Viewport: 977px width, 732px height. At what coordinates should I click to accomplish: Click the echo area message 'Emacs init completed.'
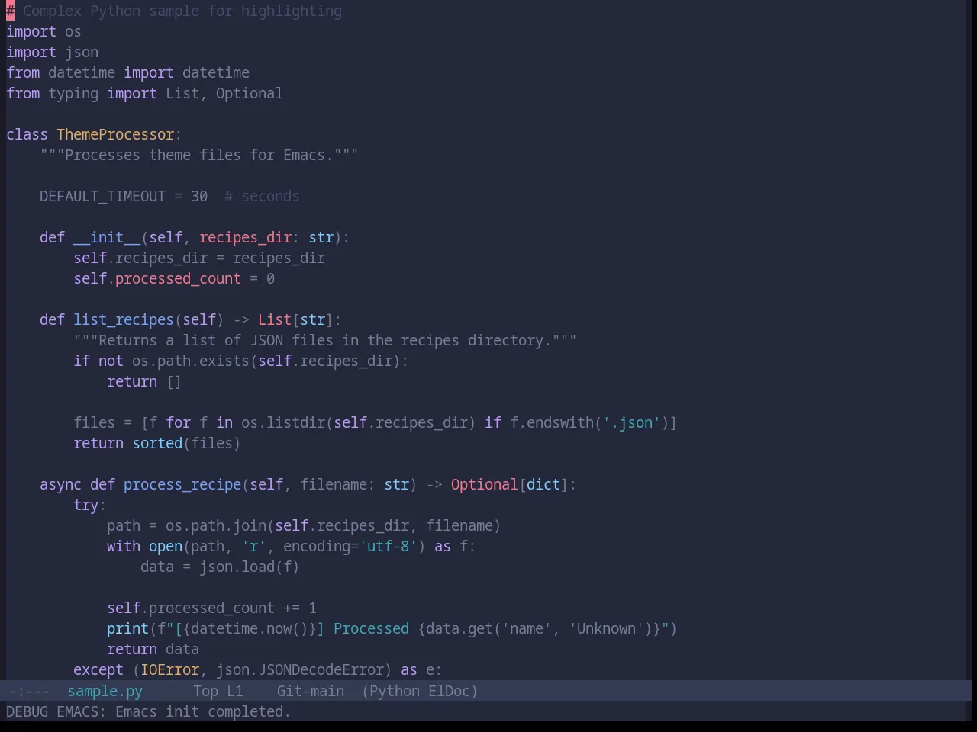pos(203,711)
